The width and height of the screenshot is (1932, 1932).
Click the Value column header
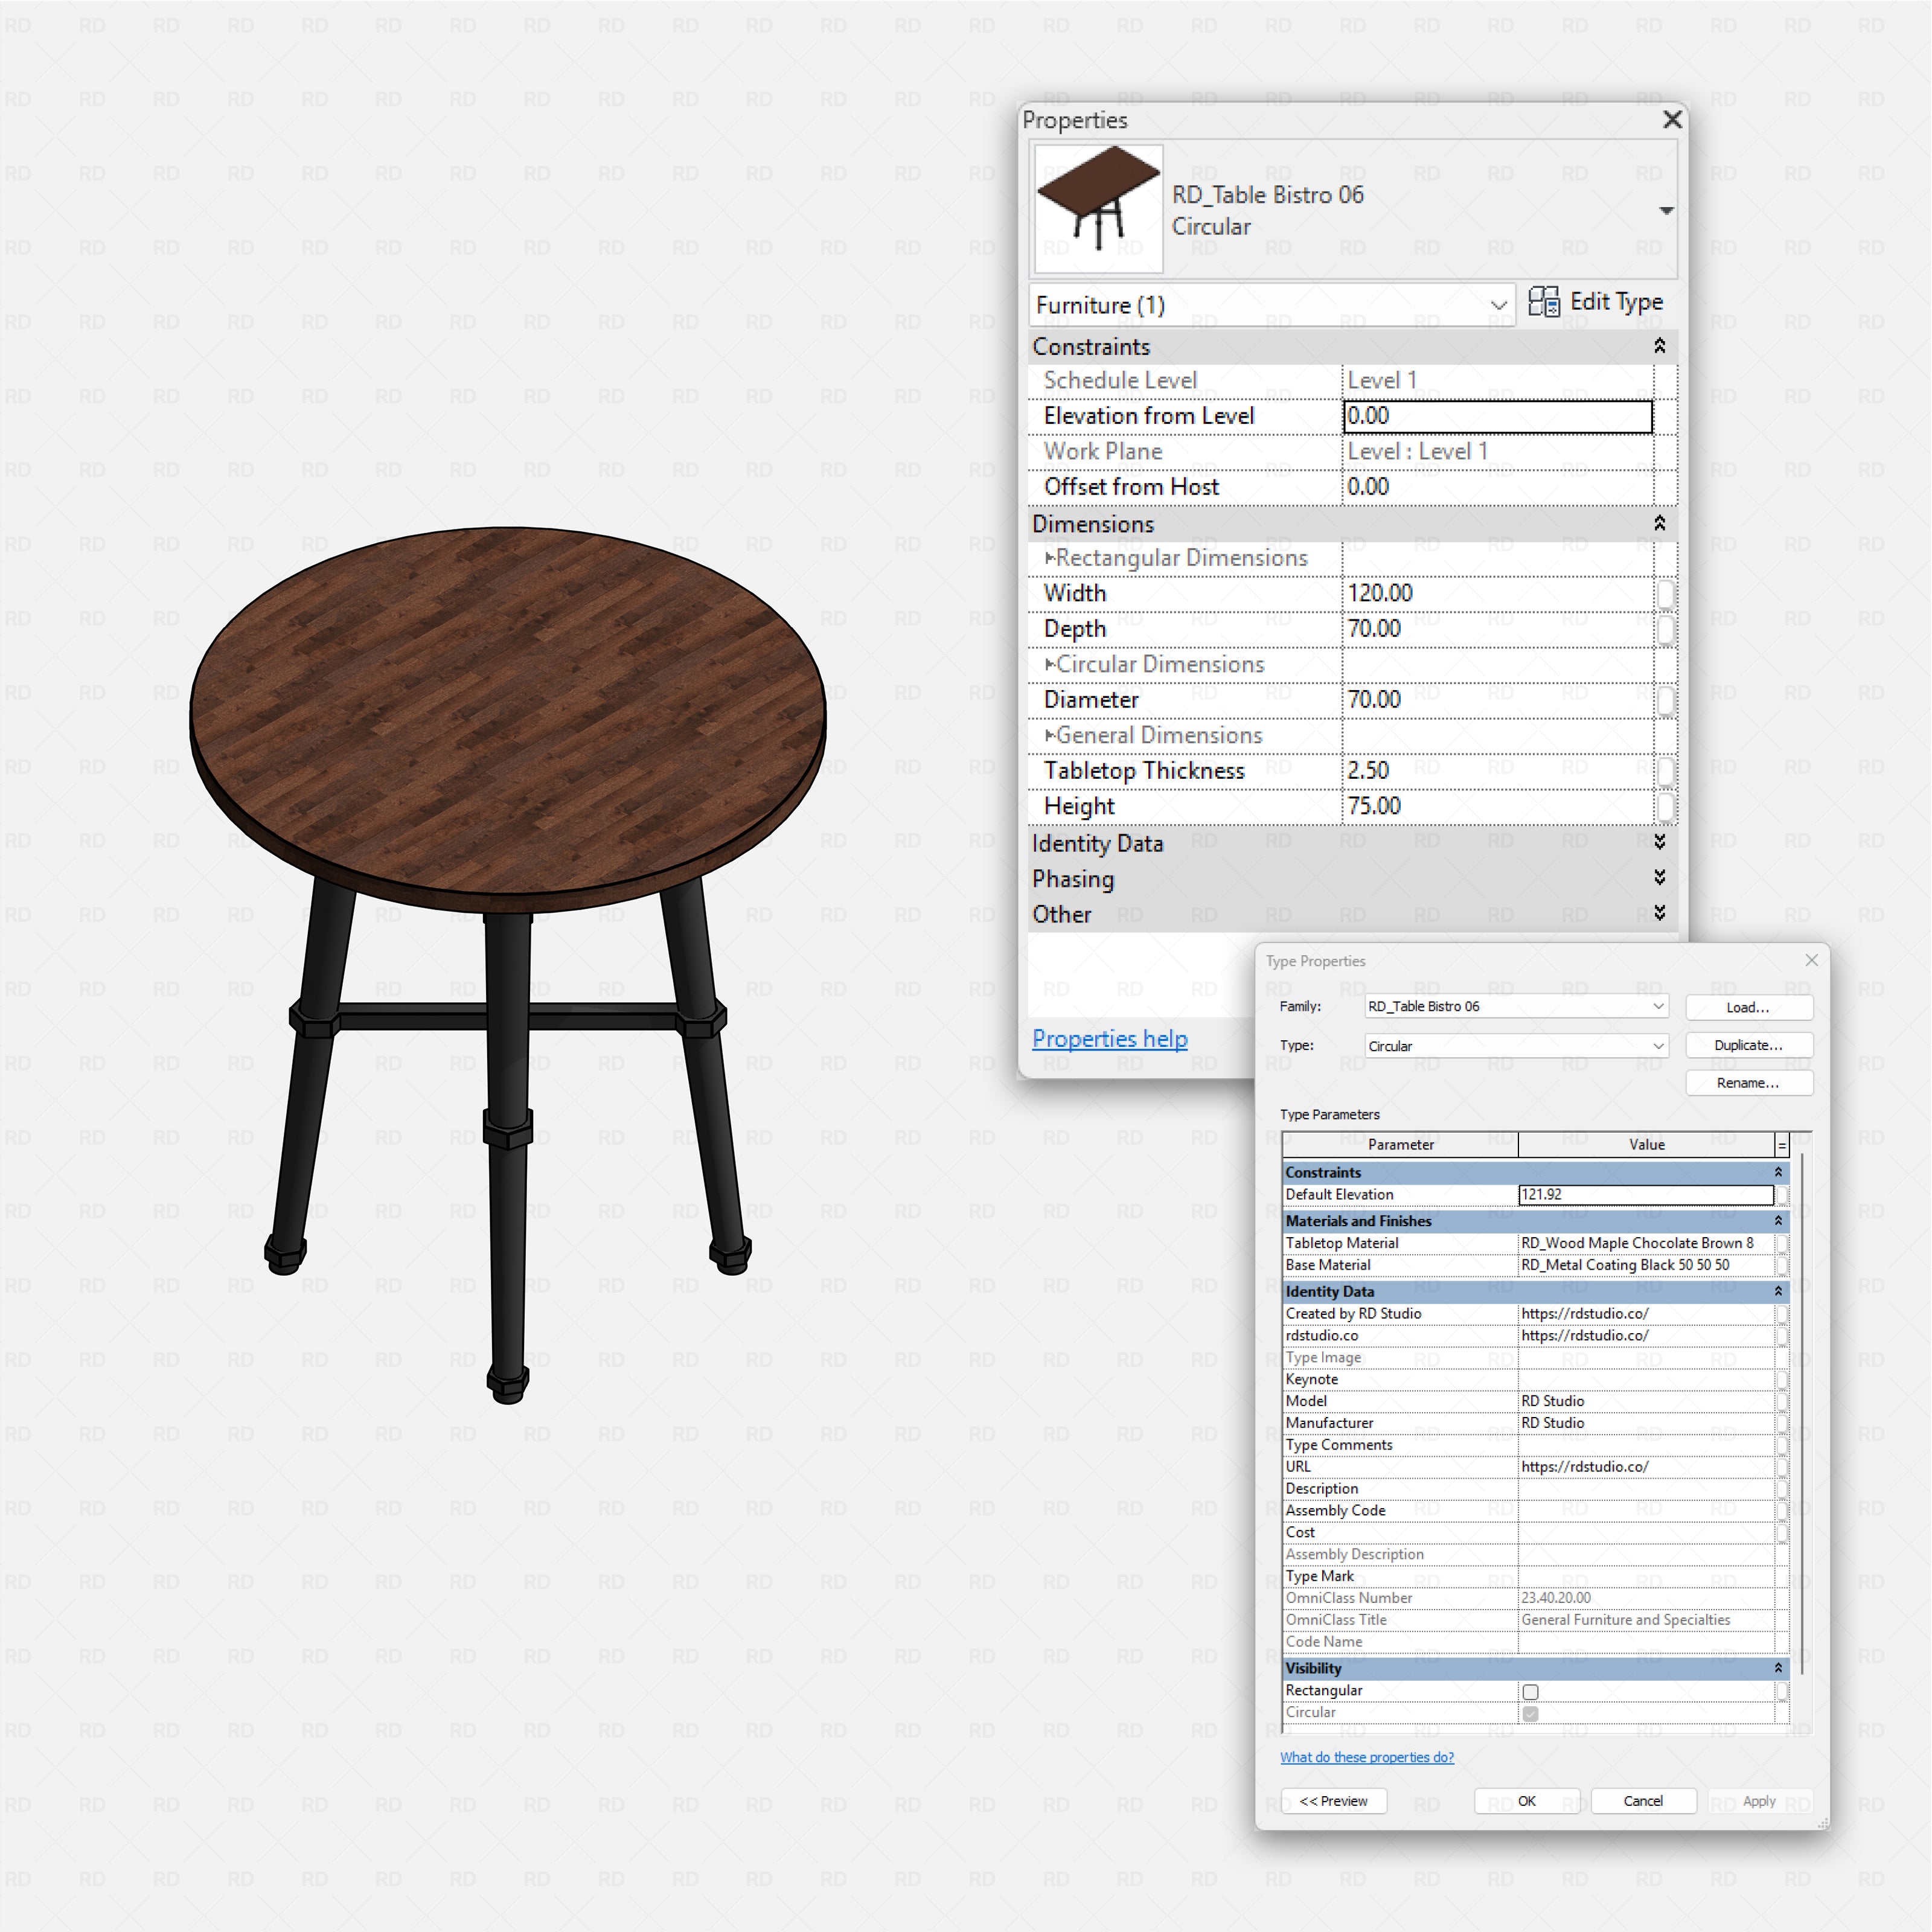coord(1646,1145)
